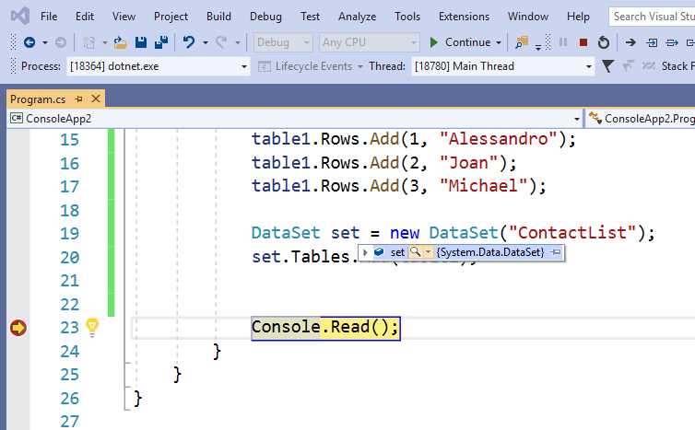
Task: Click the "Alessandro" string on line 15
Action: [x=499, y=139]
